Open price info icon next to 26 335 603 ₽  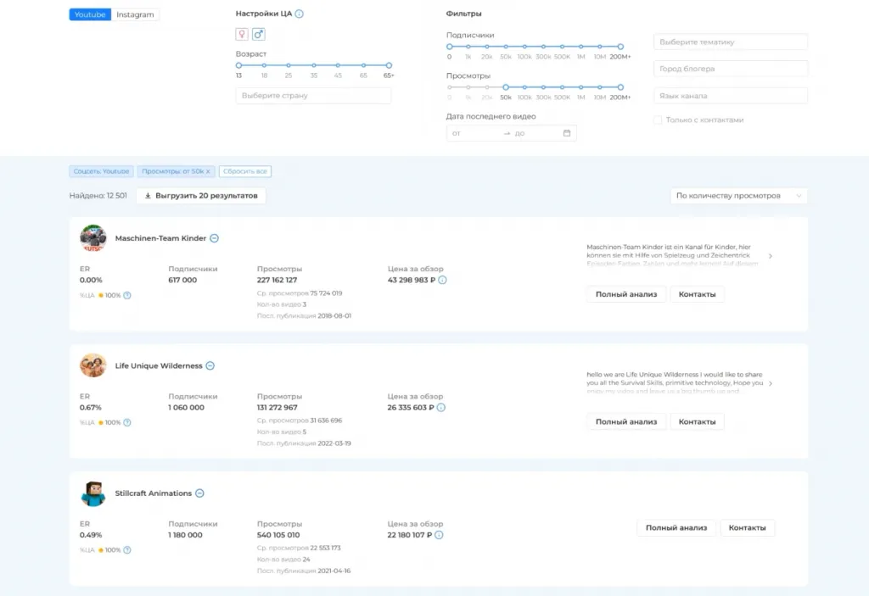pos(441,408)
